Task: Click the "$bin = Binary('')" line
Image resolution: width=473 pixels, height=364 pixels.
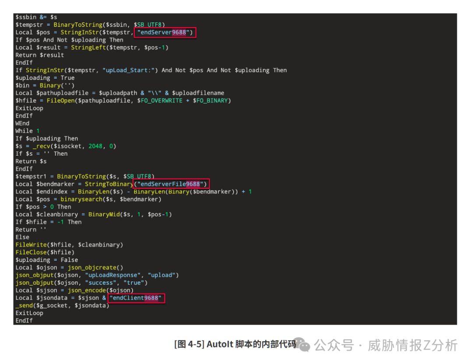Action: [45, 85]
